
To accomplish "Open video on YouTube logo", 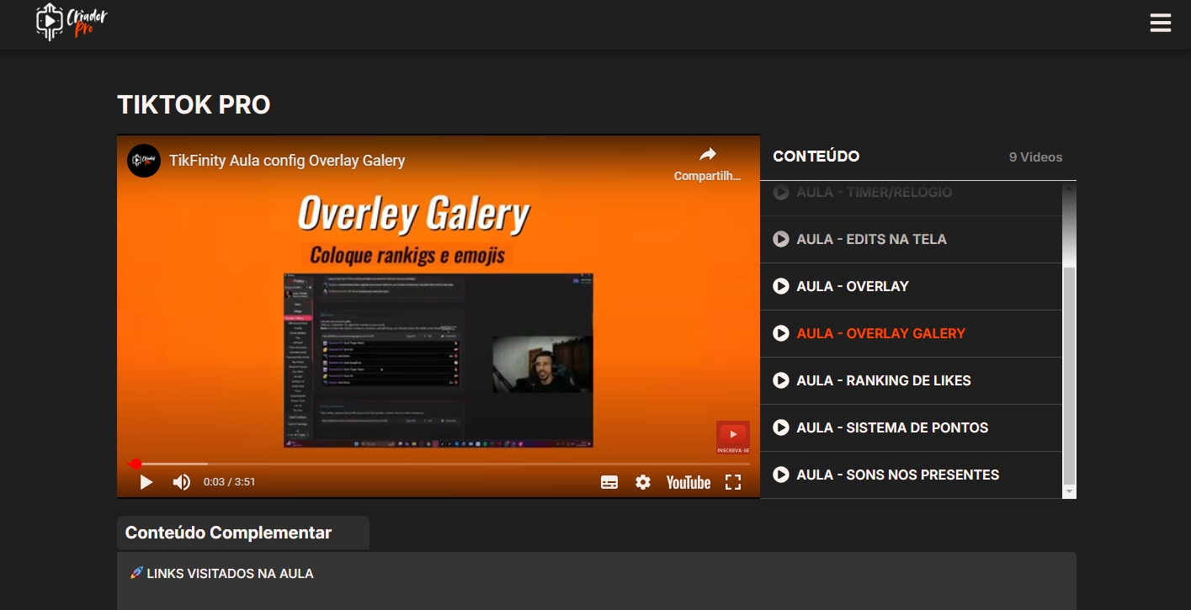I will point(688,482).
